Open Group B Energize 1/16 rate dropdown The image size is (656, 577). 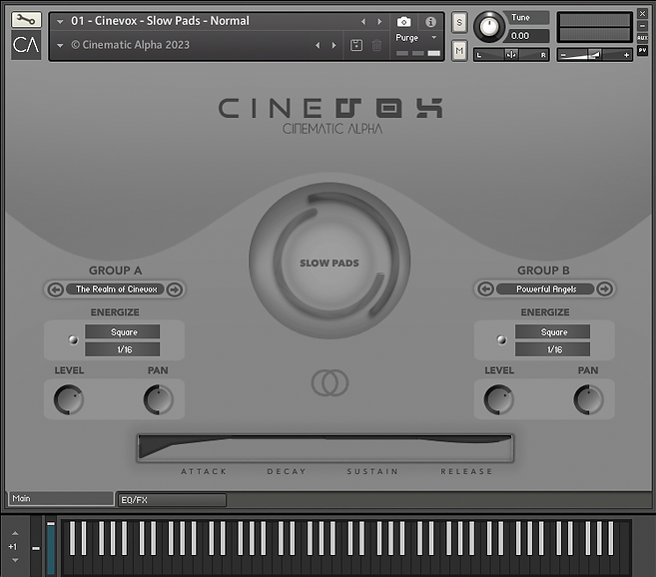point(553,349)
